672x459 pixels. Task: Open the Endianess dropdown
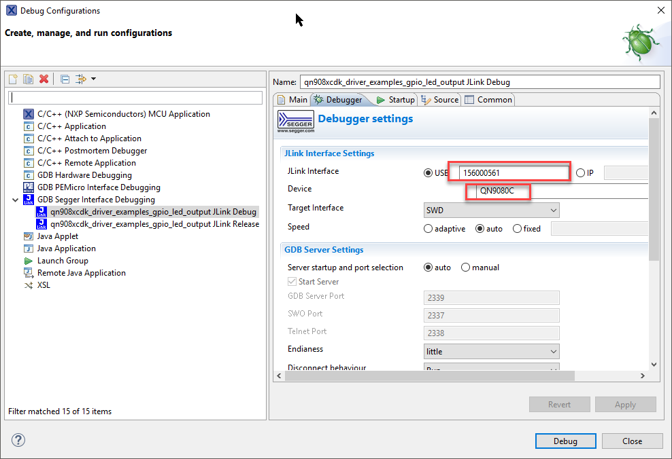point(491,352)
